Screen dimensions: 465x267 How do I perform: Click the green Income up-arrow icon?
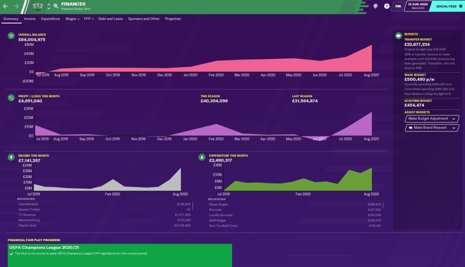click(x=11, y=158)
